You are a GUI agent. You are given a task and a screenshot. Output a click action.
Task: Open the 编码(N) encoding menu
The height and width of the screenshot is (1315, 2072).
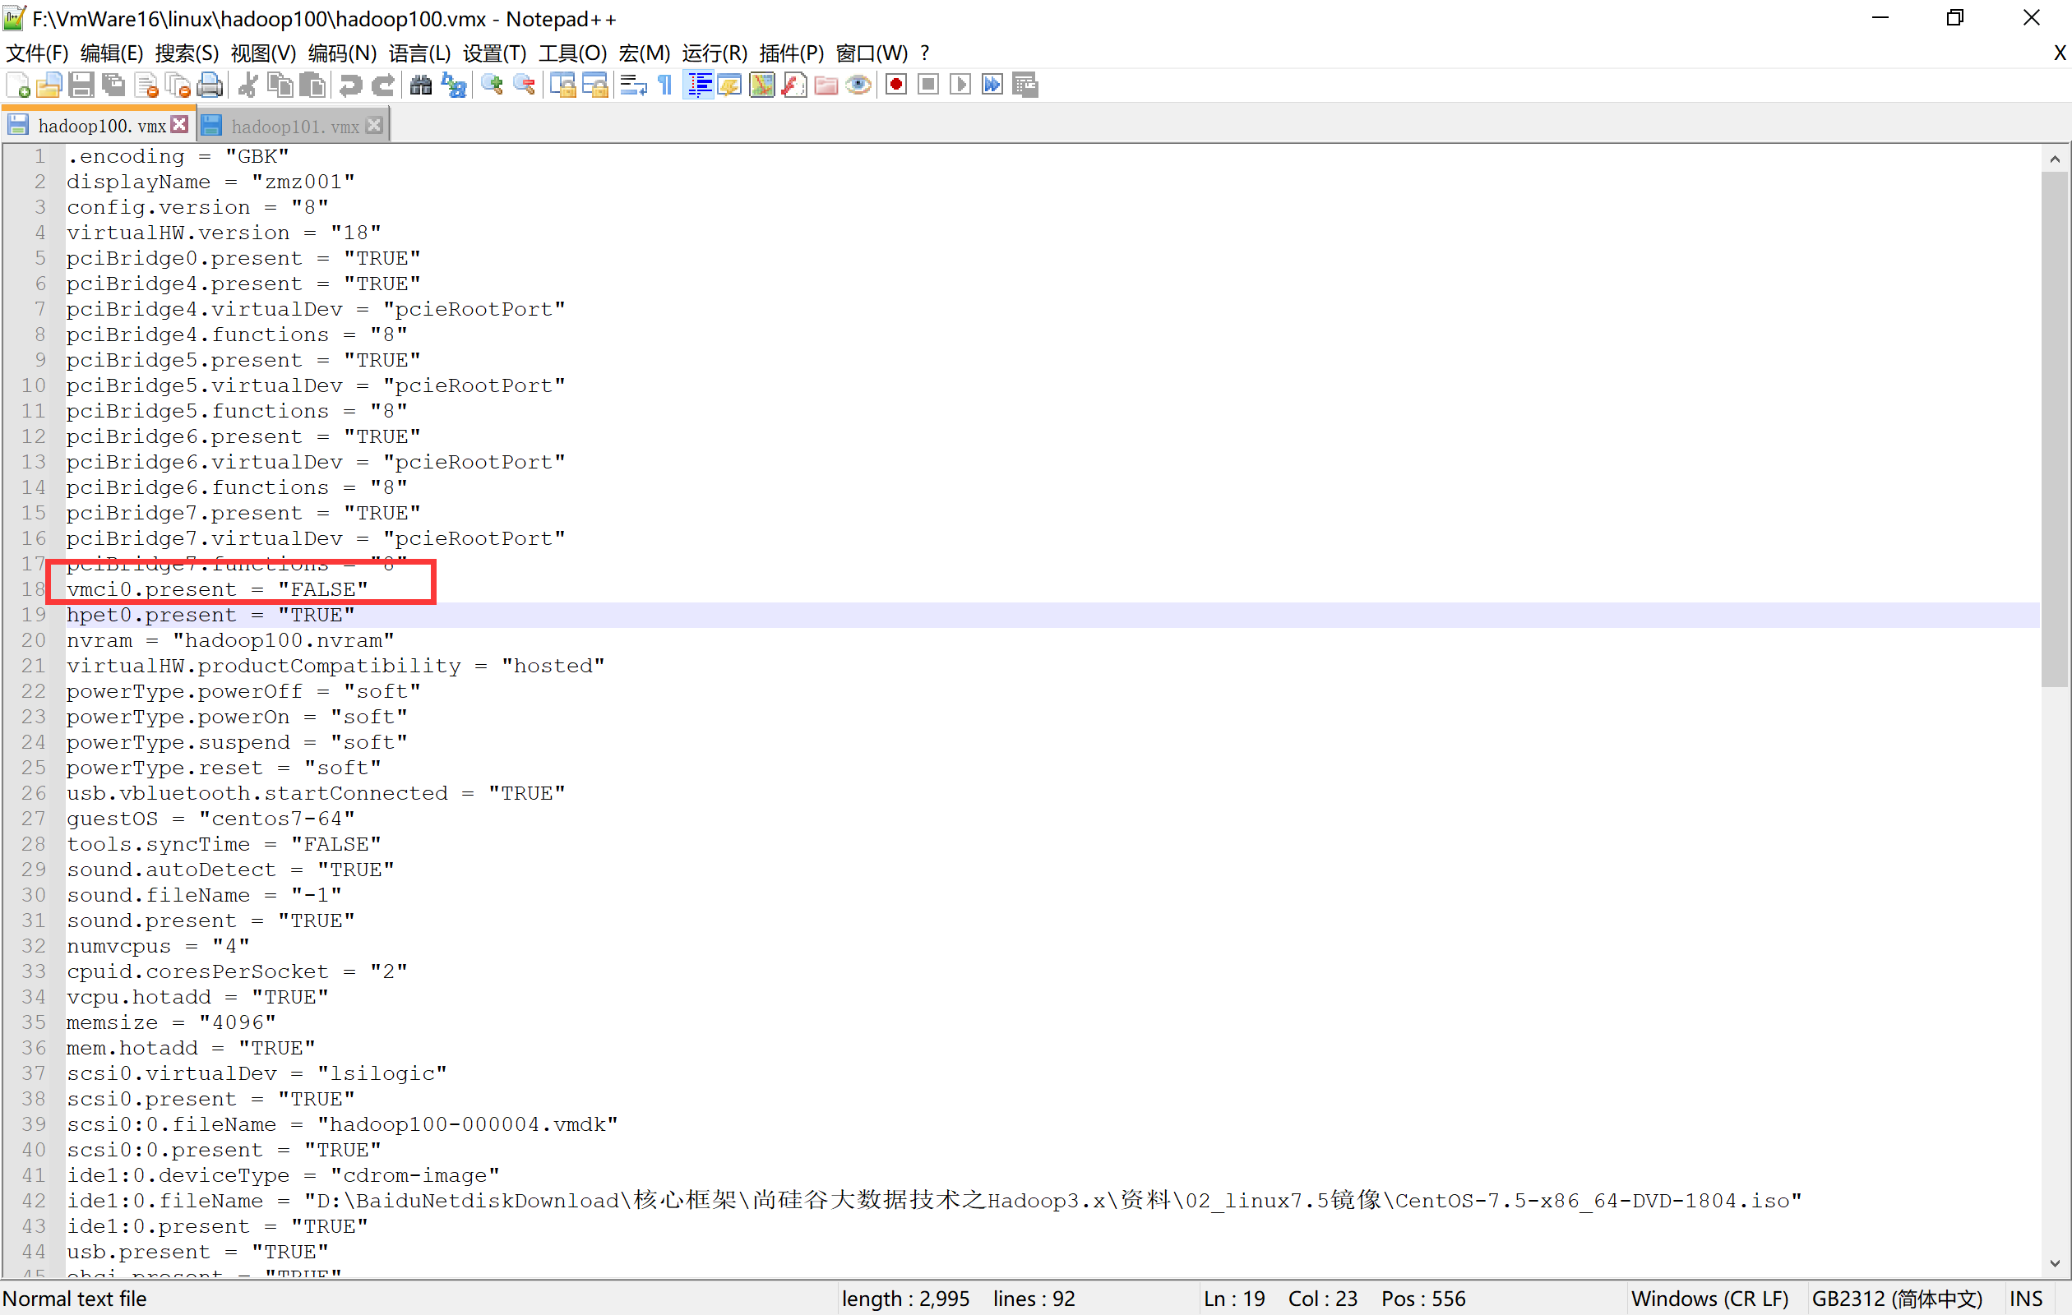coord(341,53)
